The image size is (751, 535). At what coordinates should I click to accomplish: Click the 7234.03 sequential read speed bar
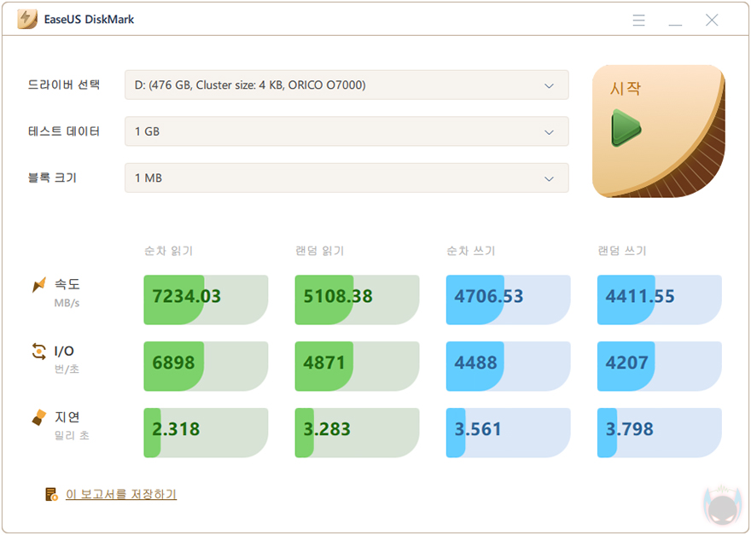pos(206,299)
